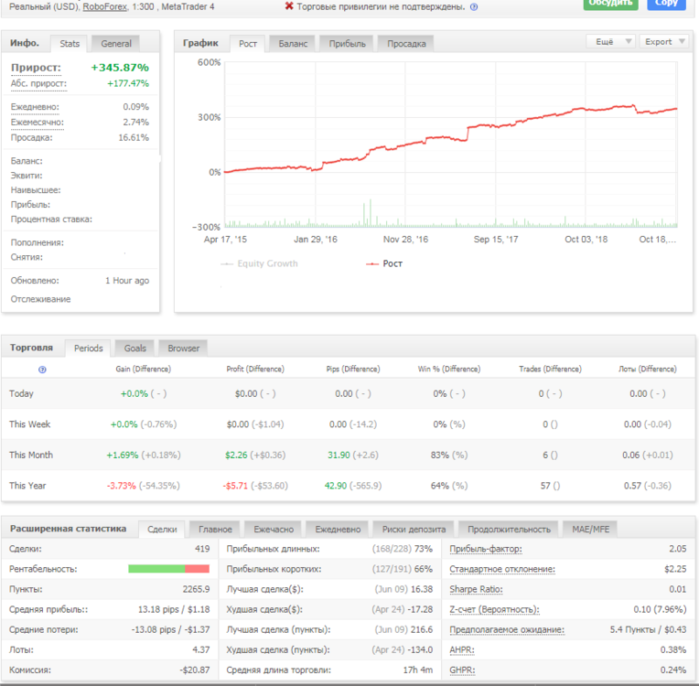699x686 pixels.
Task: Open the Риски депозита tab
Action: pos(414,529)
